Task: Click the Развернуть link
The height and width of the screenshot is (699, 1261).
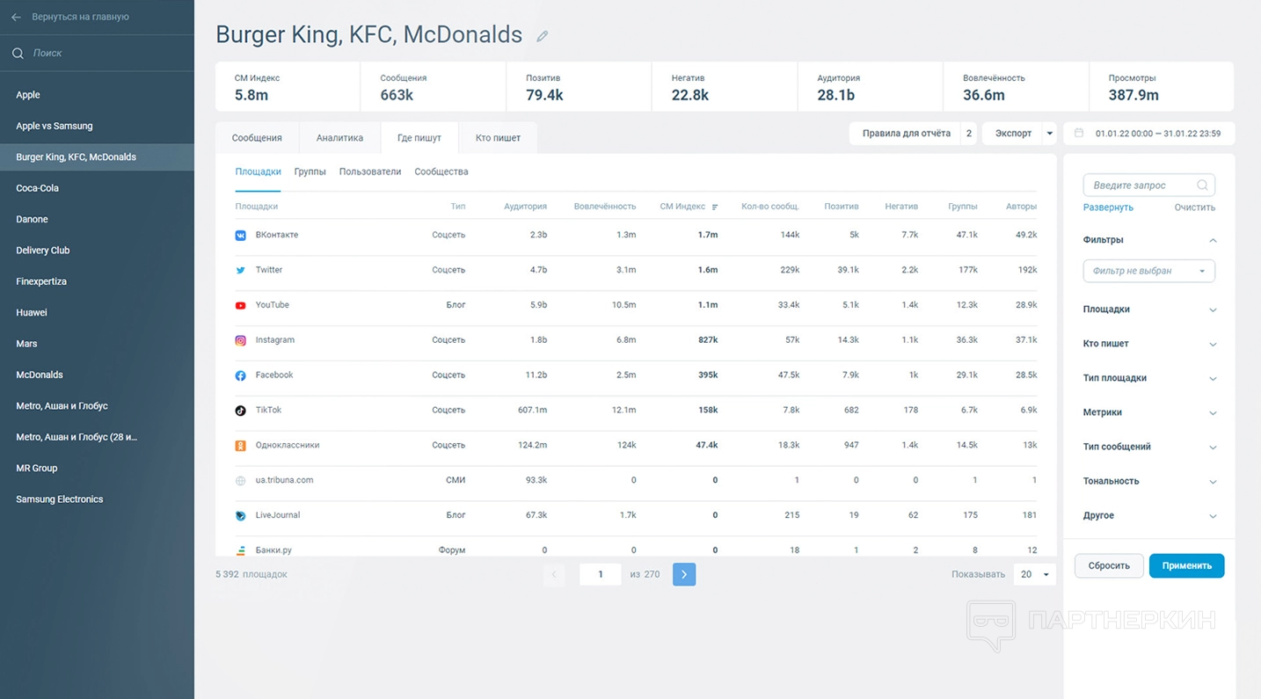Action: coord(1108,208)
